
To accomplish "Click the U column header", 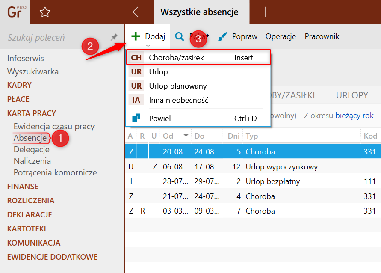I will point(154,136).
